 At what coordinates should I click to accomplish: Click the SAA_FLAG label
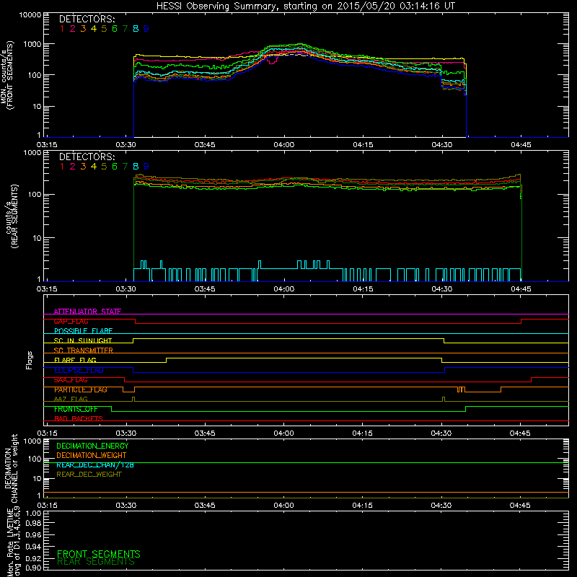click(x=71, y=379)
